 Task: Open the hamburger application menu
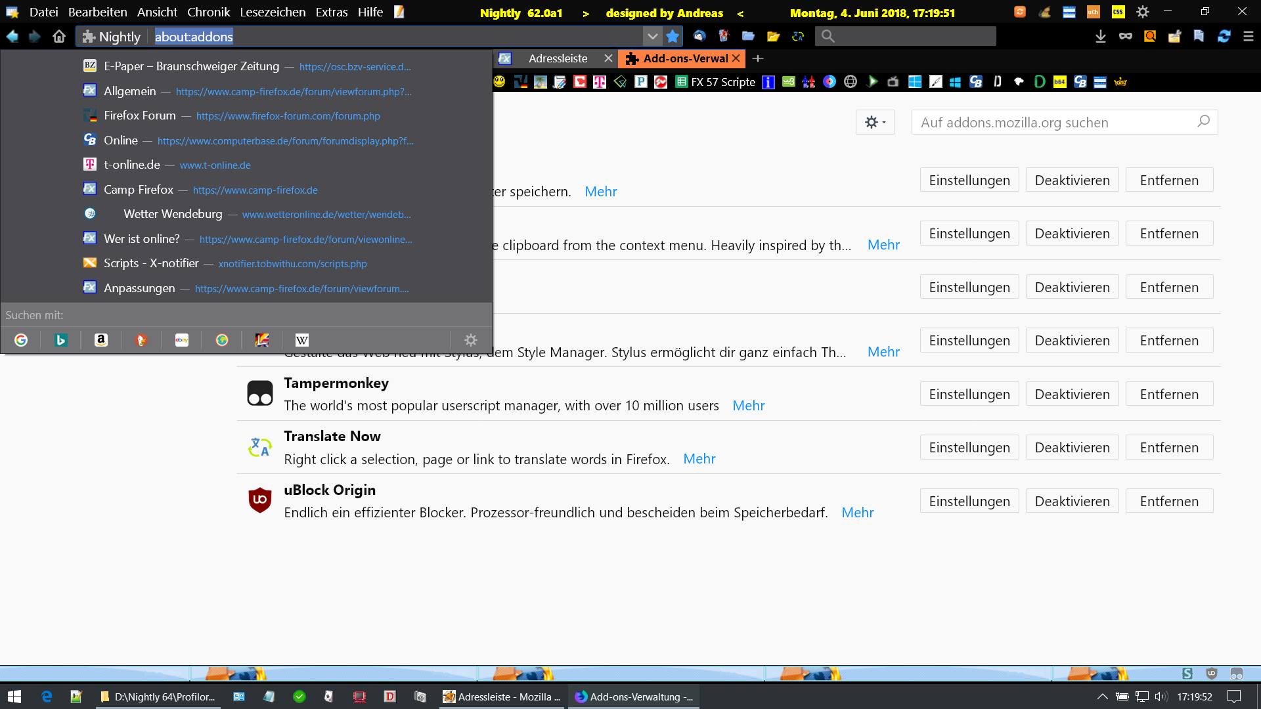(1249, 37)
